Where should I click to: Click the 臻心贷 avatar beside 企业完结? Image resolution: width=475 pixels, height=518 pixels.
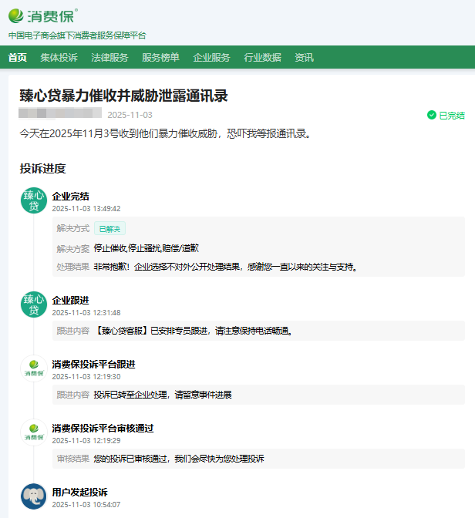pyautogui.click(x=34, y=200)
